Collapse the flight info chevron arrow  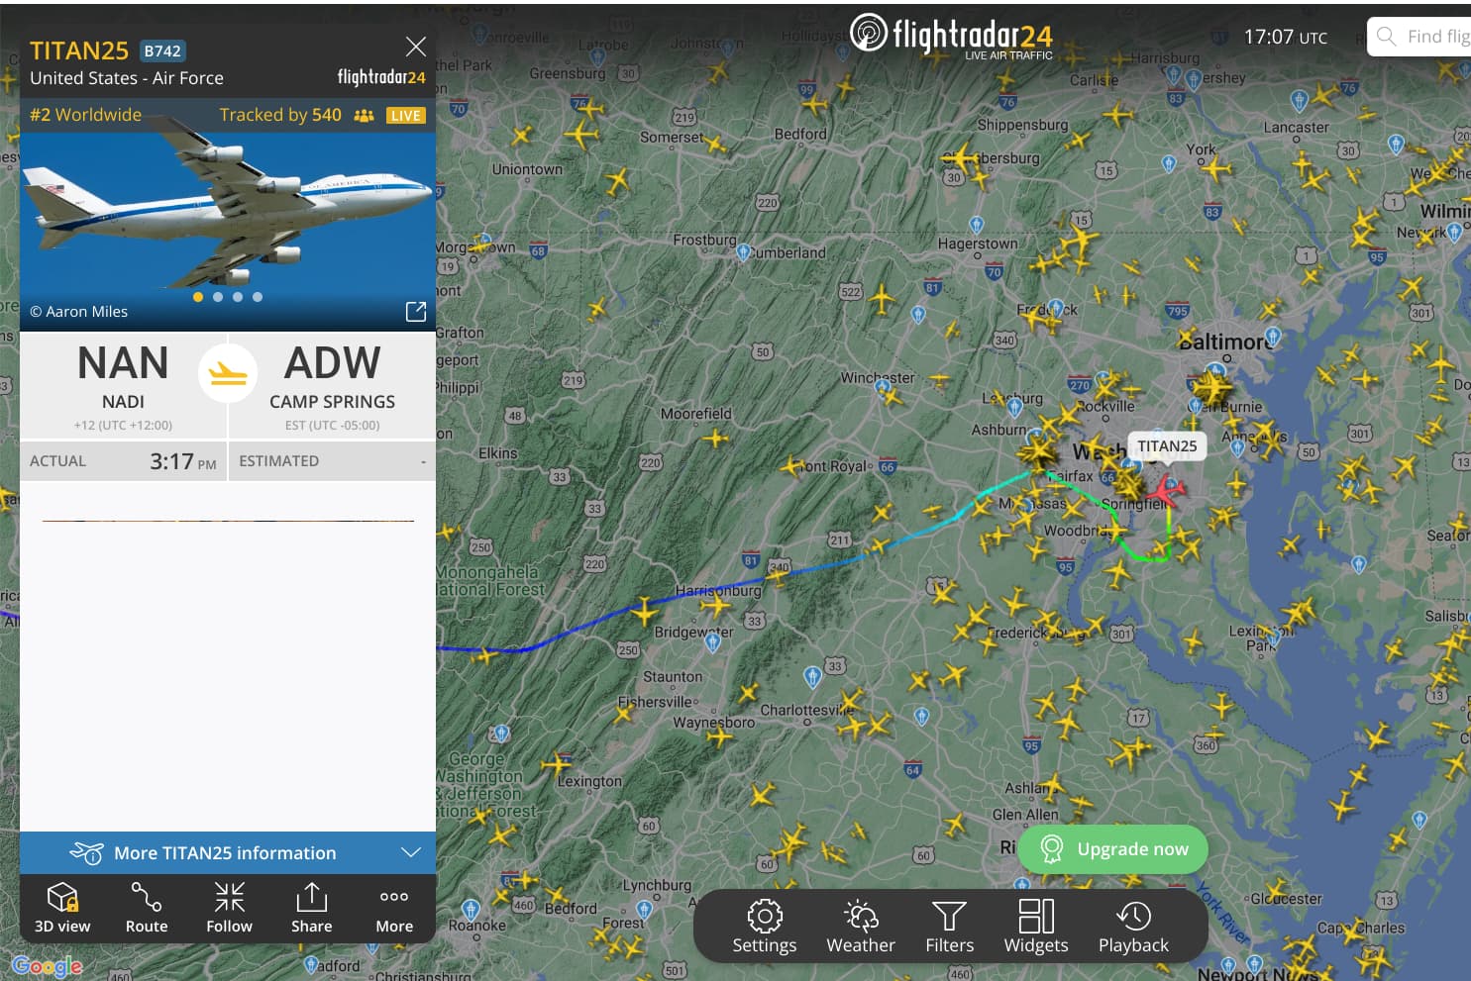tap(411, 852)
